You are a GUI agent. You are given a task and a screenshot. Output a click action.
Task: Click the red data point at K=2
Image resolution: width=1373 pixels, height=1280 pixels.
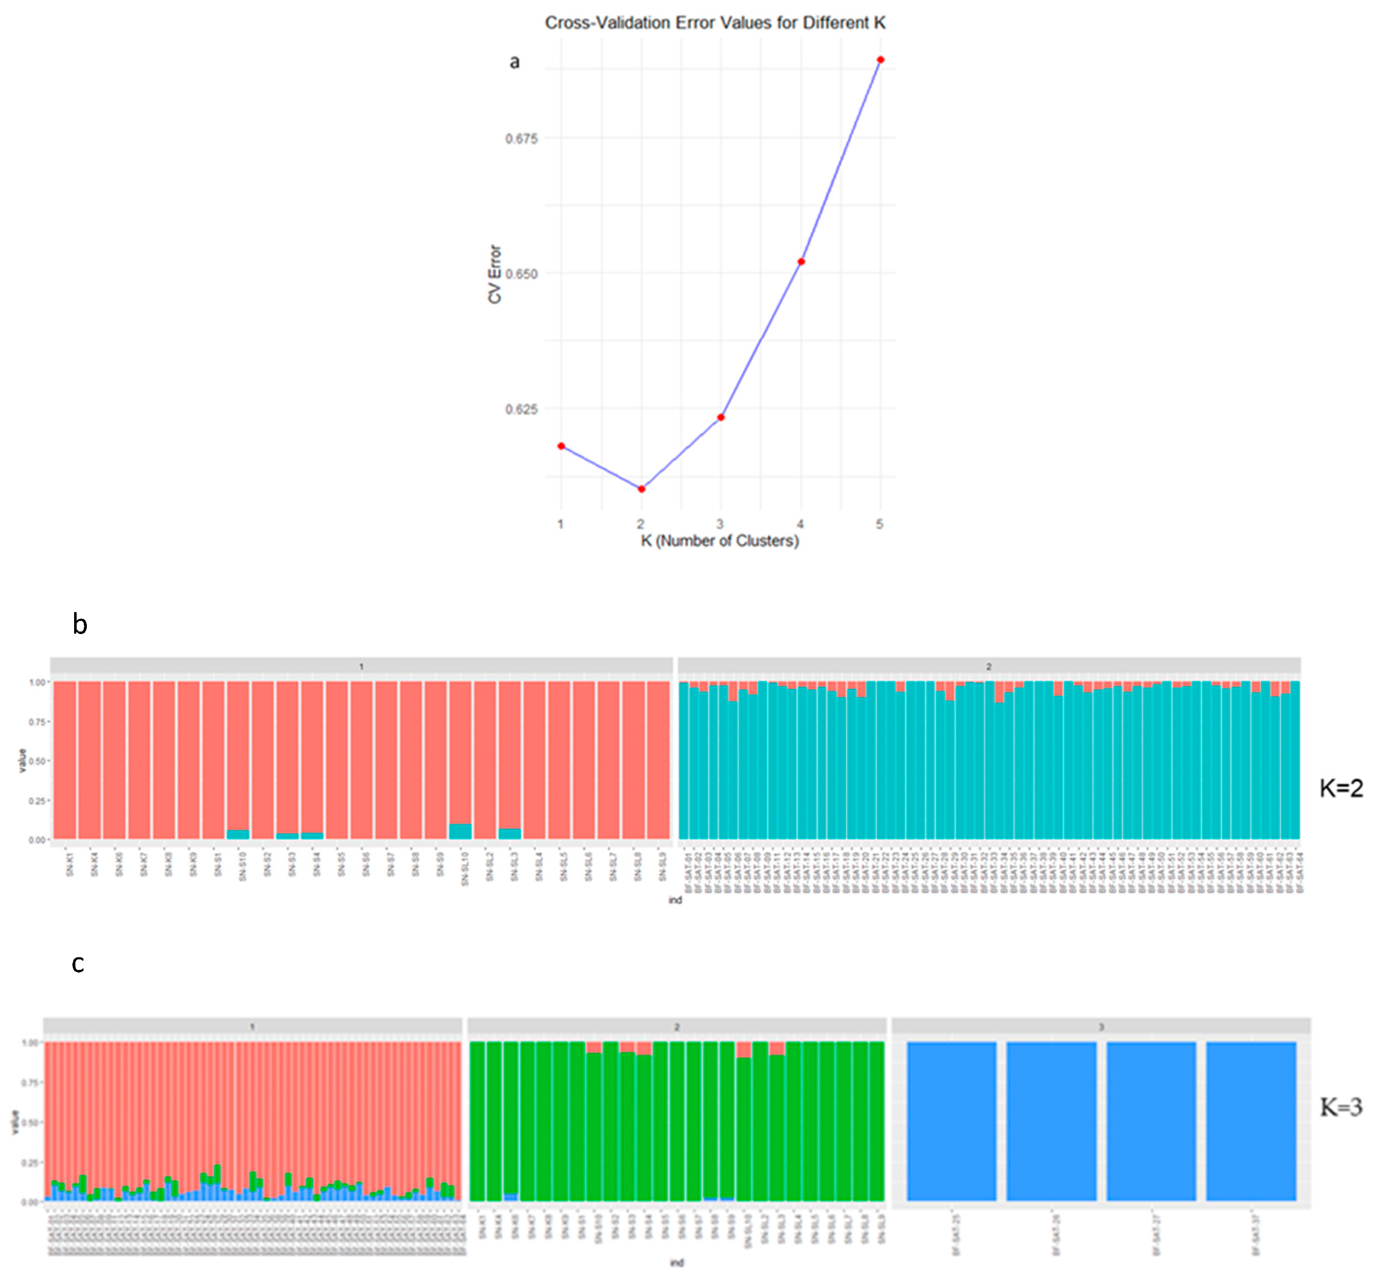tap(641, 488)
